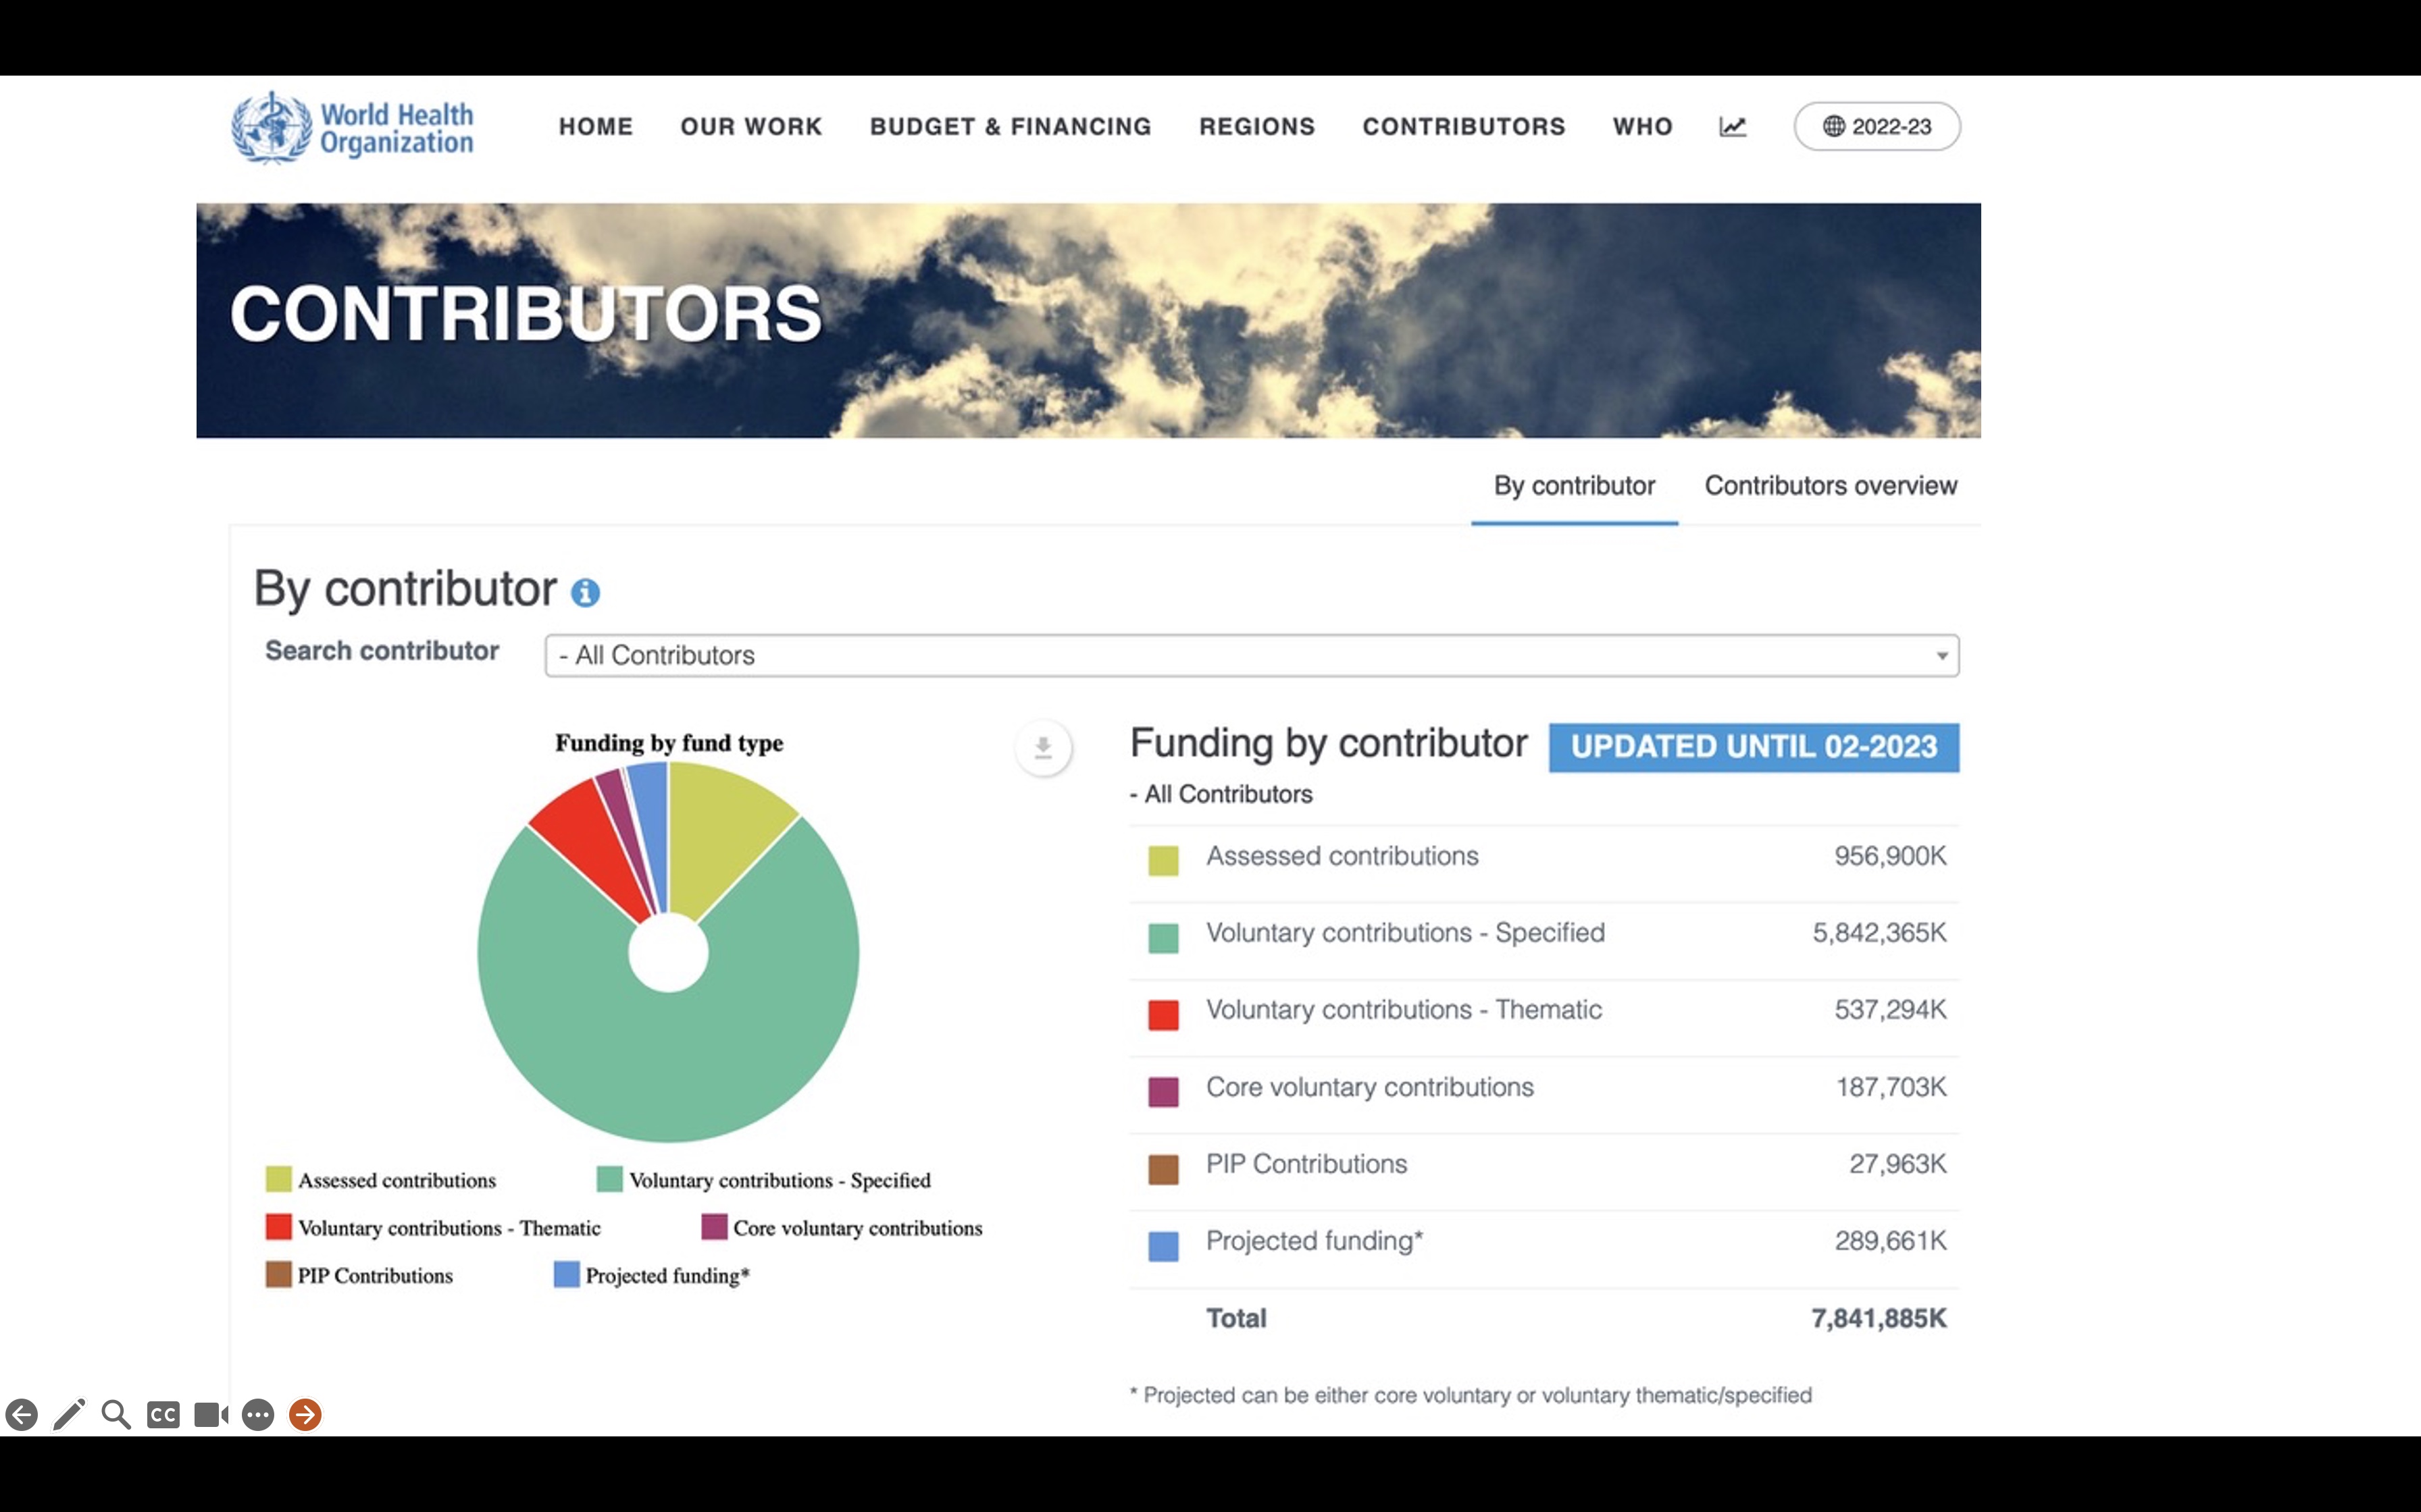Click the orange next slide arrow
2421x1512 pixels.
point(305,1414)
